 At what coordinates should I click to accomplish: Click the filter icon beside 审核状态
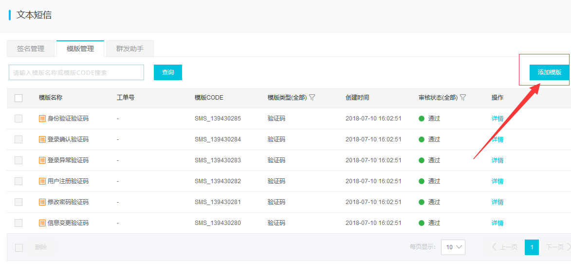[x=463, y=98]
